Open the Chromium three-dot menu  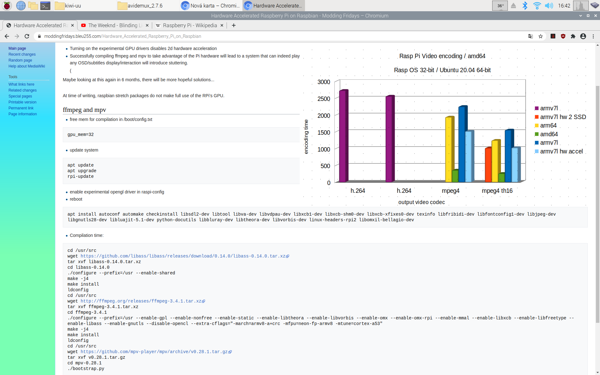point(593,36)
